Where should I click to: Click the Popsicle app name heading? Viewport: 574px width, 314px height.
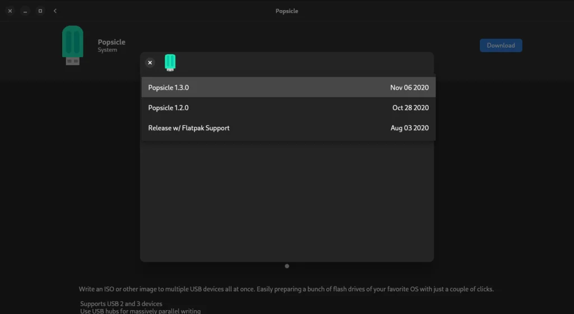[x=112, y=42]
